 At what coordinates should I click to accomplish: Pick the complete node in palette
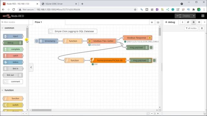click(x=13, y=49)
